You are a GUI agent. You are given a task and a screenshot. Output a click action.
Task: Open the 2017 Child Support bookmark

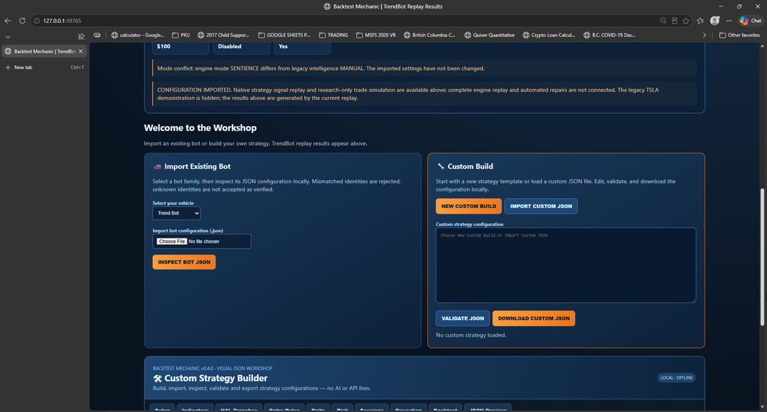[224, 35]
